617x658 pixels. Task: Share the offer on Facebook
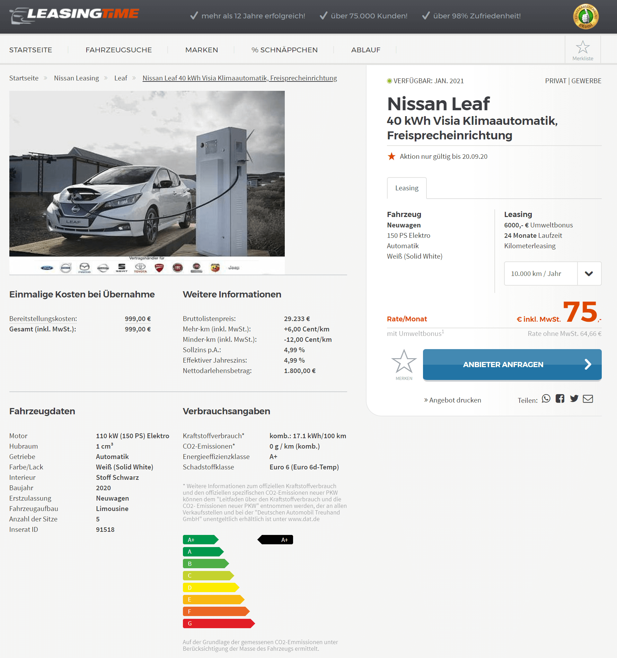click(x=560, y=399)
